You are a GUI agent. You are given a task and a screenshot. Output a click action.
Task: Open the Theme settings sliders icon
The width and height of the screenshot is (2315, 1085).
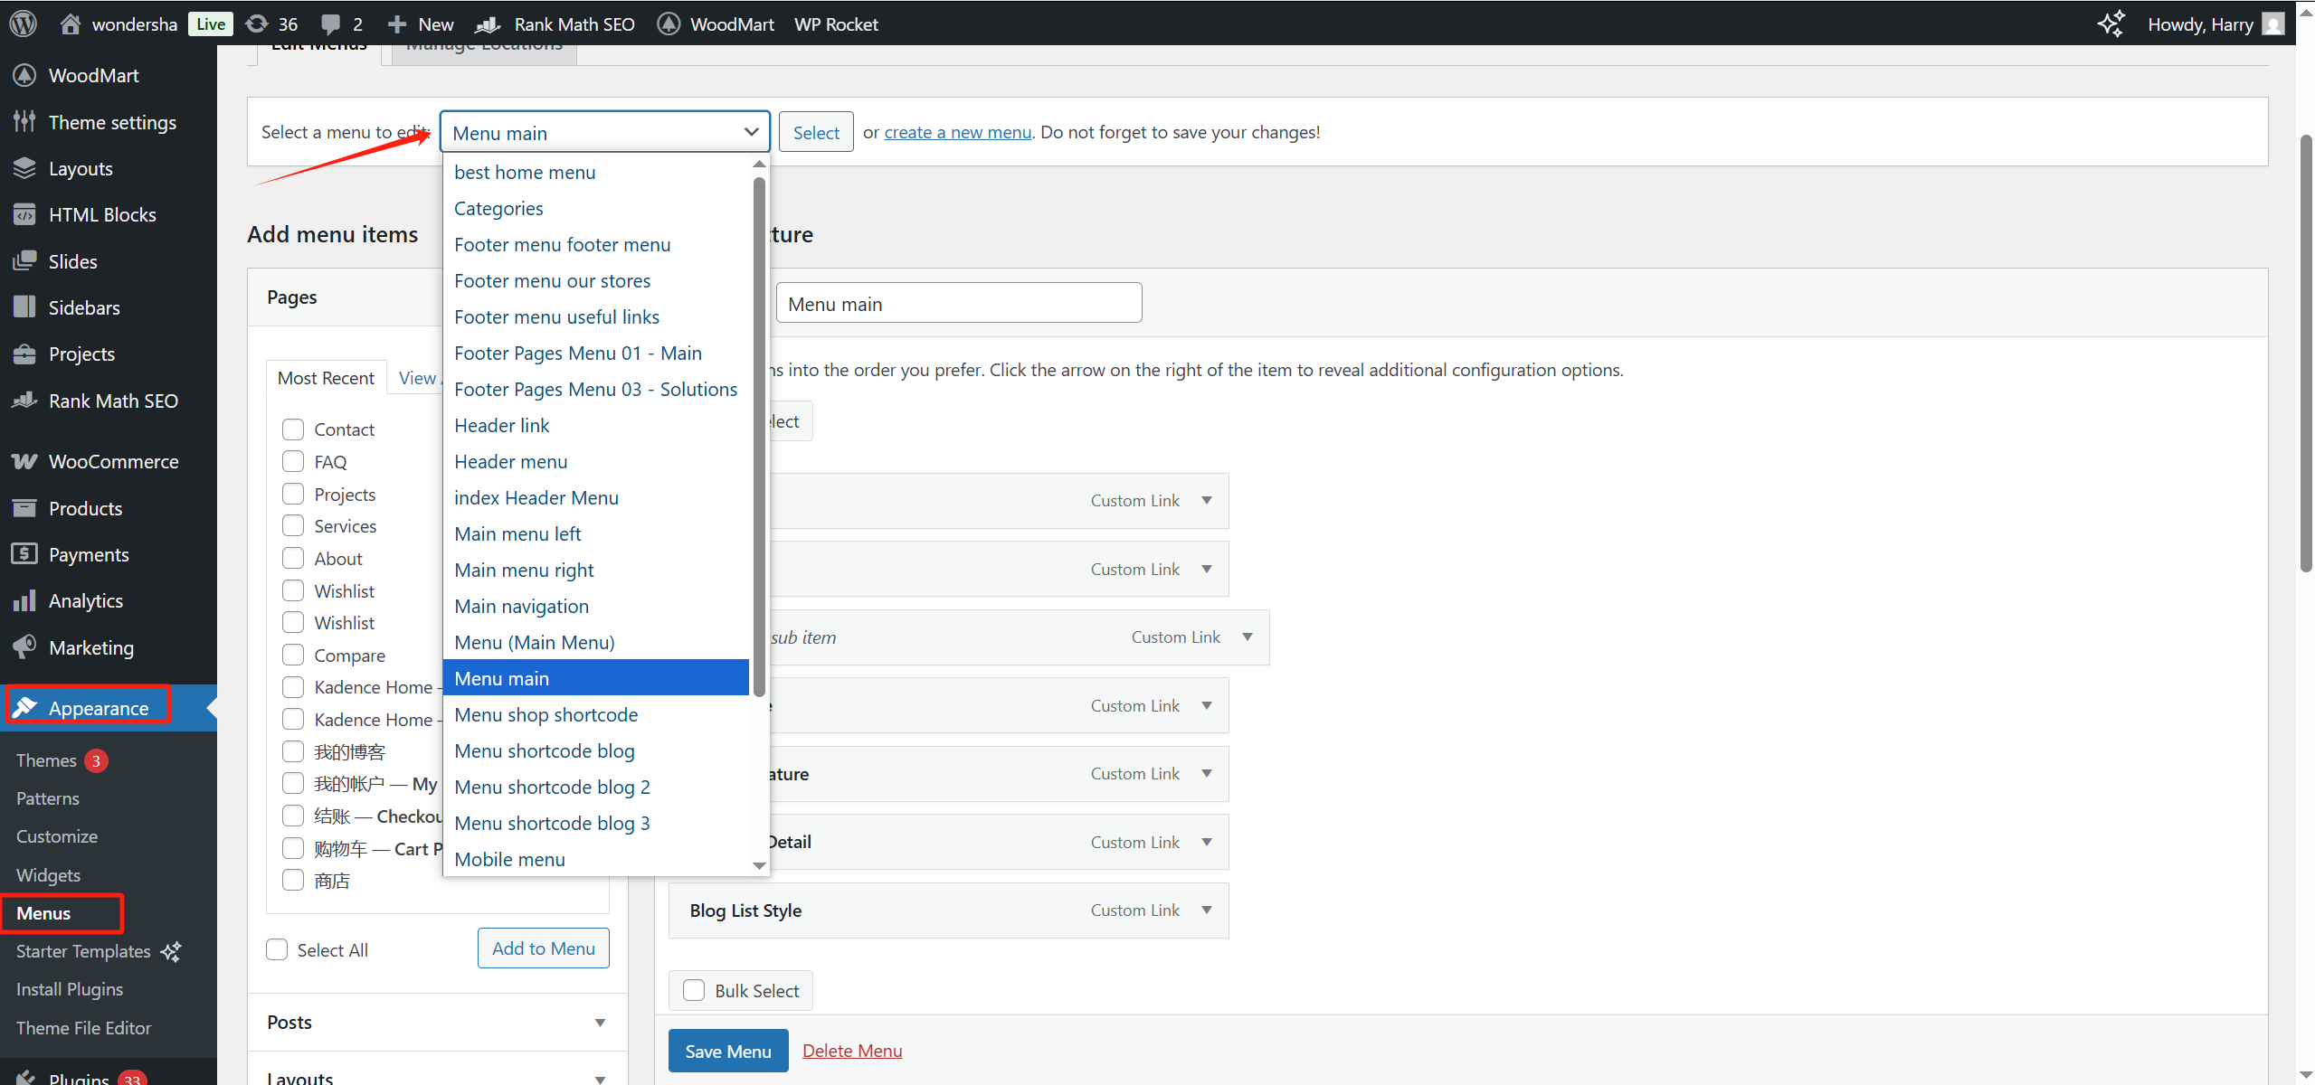click(x=24, y=122)
